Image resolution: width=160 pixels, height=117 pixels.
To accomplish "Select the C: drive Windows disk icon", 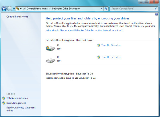I will pyautogui.click(x=50, y=48).
